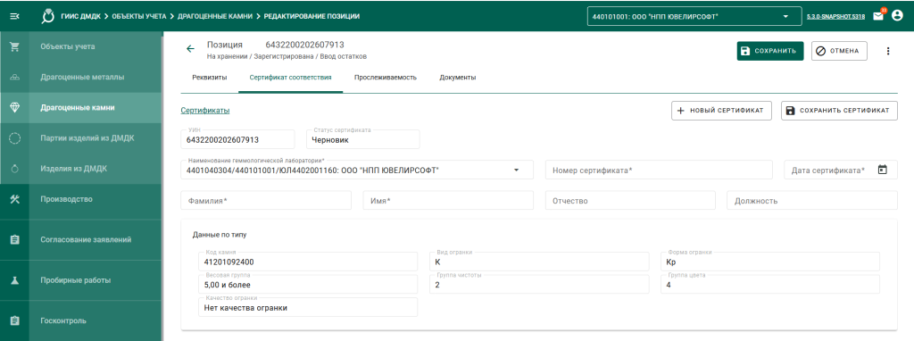Click the GIIS DMDK logo icon
Image resolution: width=914 pixels, height=341 pixels.
[49, 16]
